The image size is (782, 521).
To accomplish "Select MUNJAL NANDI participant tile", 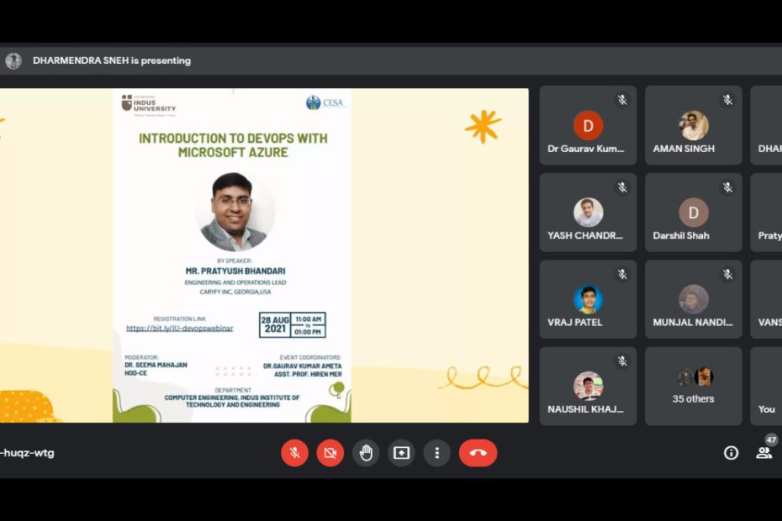I will tap(694, 299).
